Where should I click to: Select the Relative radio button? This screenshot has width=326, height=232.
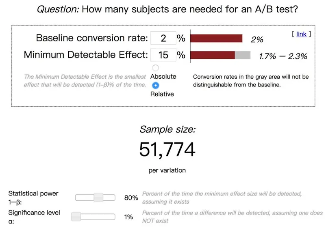pos(156,85)
